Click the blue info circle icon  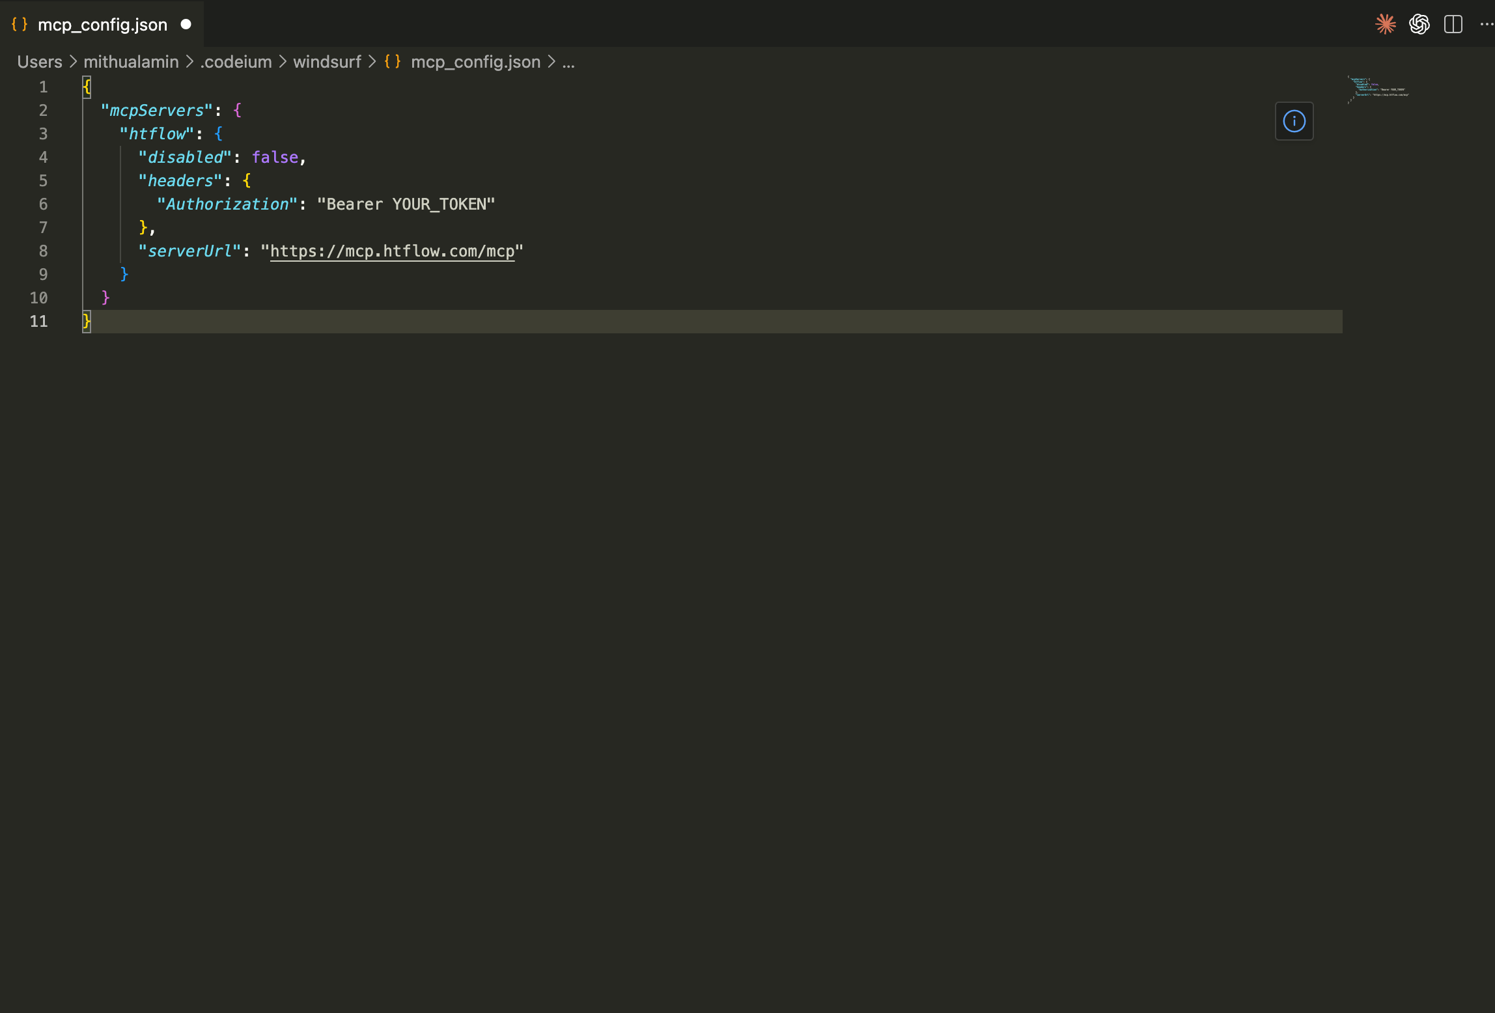click(1294, 121)
